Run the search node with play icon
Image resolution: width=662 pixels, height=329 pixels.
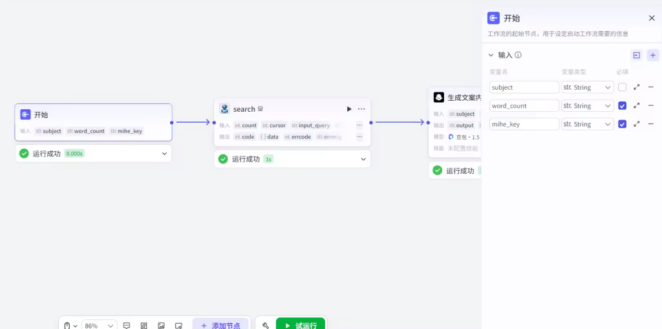click(349, 109)
